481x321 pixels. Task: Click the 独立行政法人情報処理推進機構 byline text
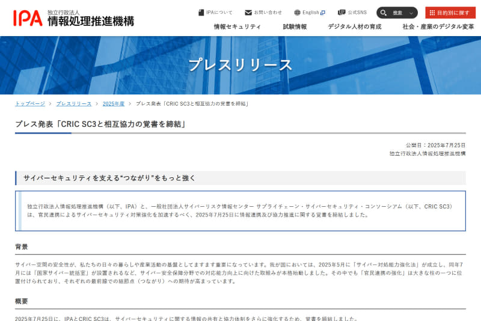427,154
